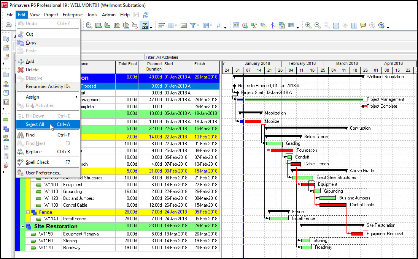Viewport: 418px width, 259px height.
Task: Expand the Assign submenu arrow
Action: [x=76, y=97]
